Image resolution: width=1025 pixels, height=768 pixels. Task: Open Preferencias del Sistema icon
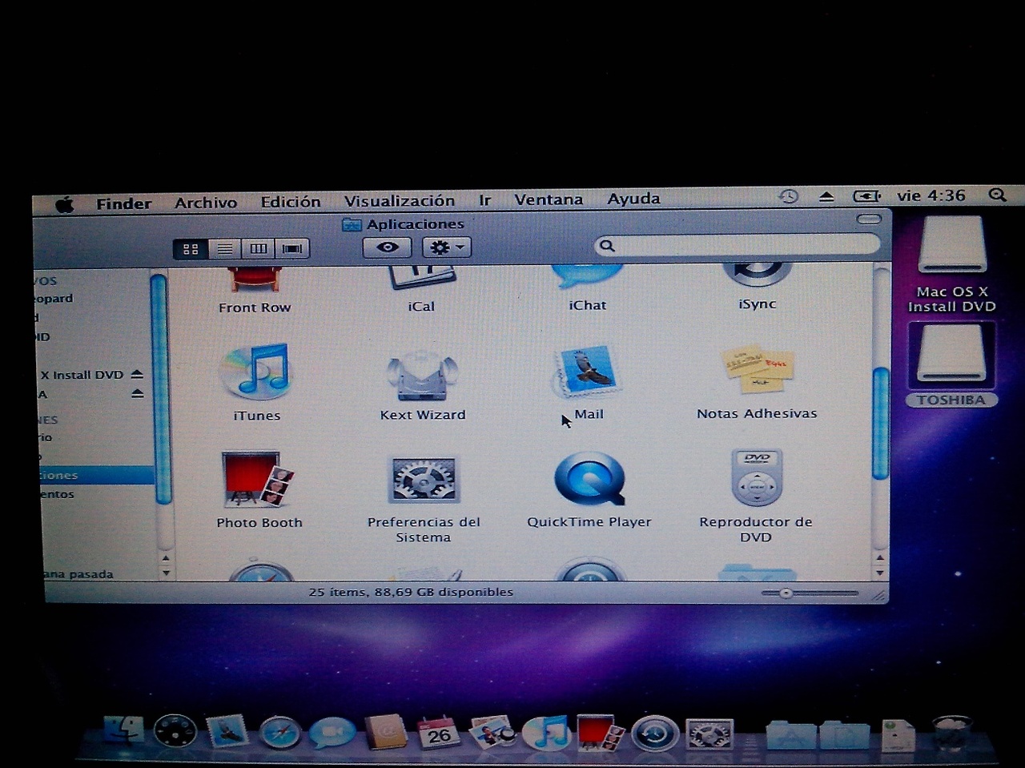(x=423, y=481)
